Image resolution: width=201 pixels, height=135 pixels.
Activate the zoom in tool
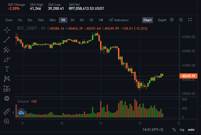[7, 121]
